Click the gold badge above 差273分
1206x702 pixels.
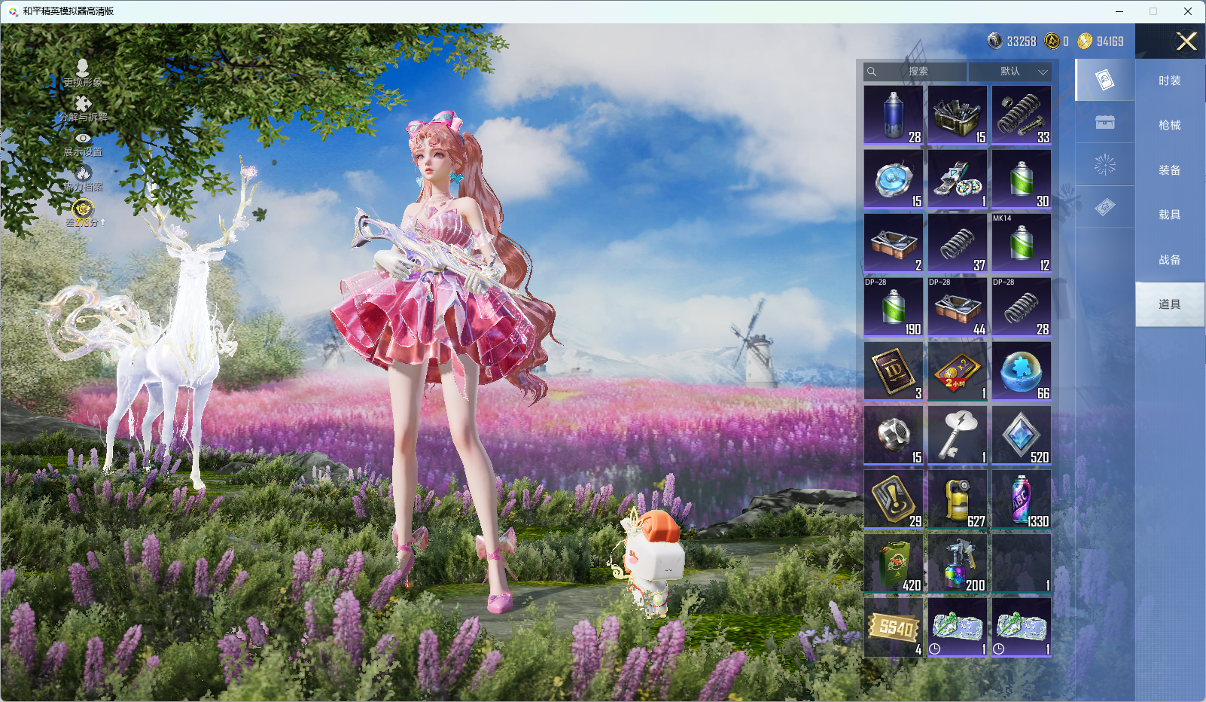(83, 208)
